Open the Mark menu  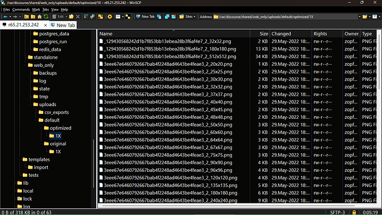pyautogui.click(x=36, y=9)
